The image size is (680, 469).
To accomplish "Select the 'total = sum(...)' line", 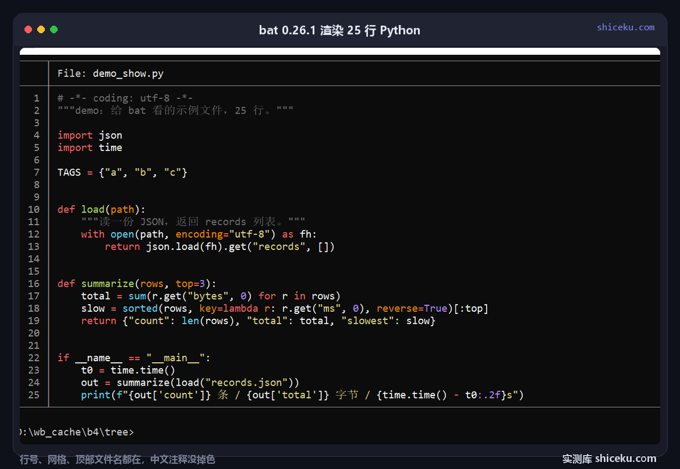I will [211, 296].
